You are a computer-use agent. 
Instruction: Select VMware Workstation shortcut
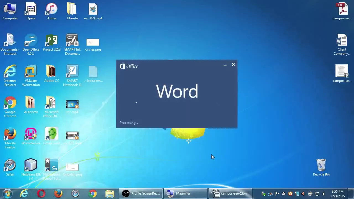click(31, 75)
